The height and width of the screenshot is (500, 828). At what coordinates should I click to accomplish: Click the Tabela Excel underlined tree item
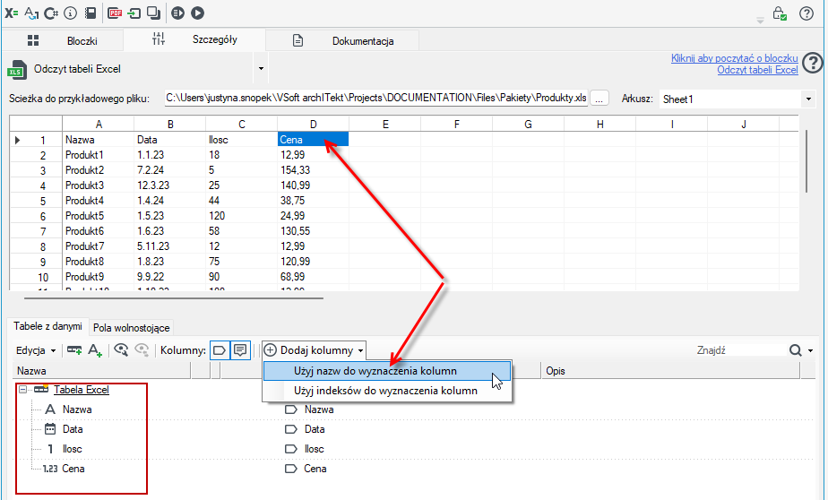tap(82, 390)
